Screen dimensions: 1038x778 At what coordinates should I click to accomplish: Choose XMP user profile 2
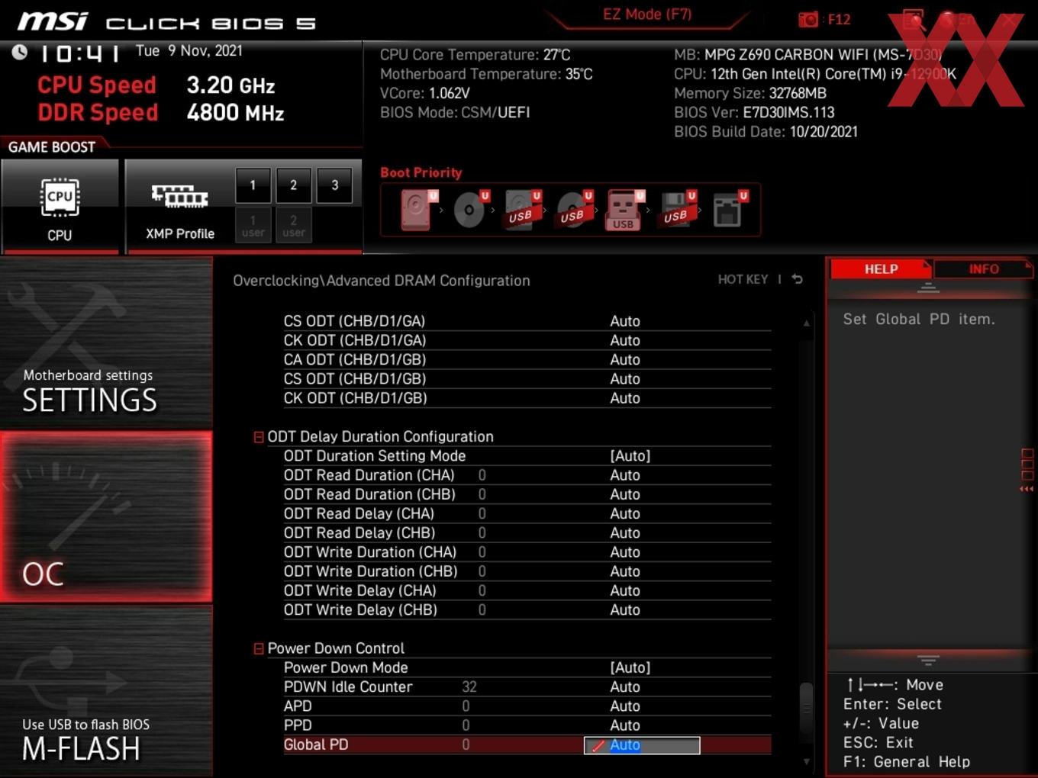pos(293,226)
